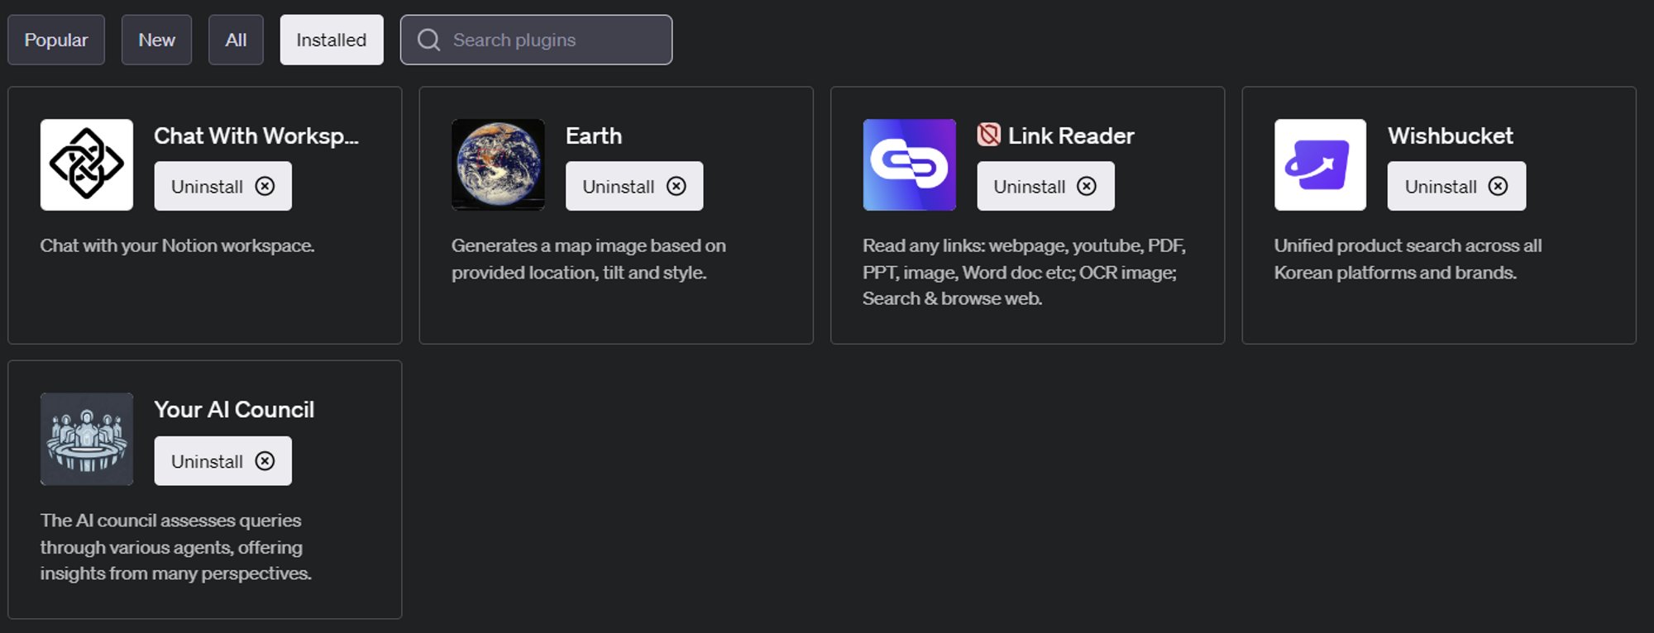Open the New plugins tab
This screenshot has height=633, width=1654.
tap(156, 40)
